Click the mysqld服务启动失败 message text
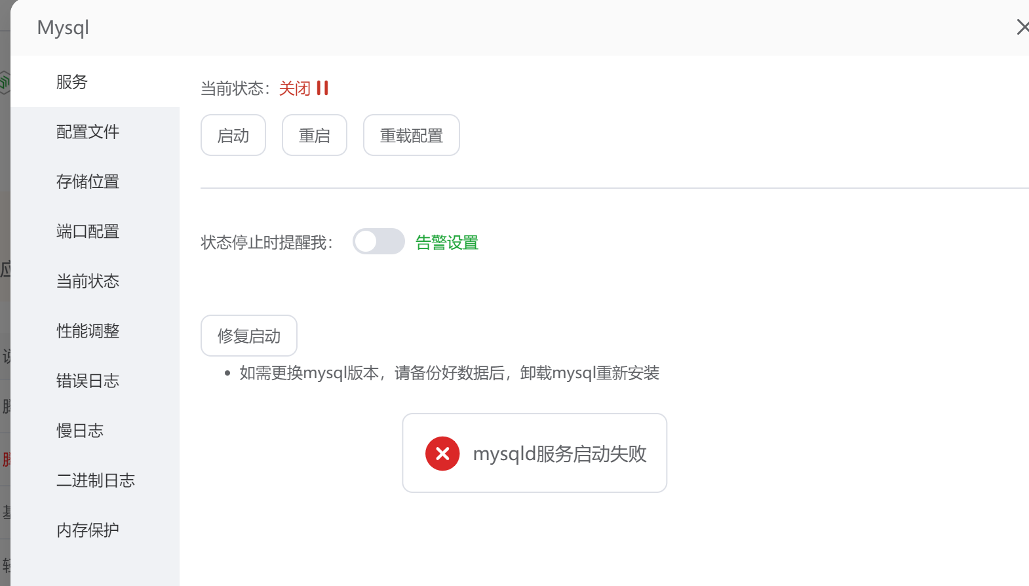 click(x=560, y=454)
